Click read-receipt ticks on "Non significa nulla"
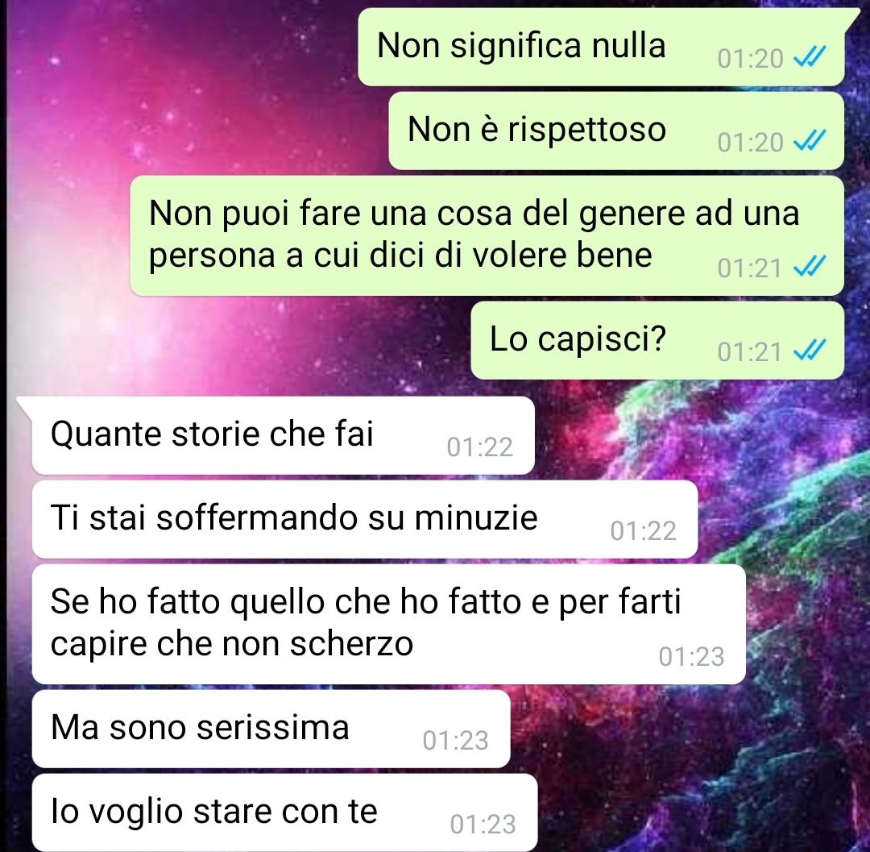Viewport: 870px width, 852px height. point(810,57)
